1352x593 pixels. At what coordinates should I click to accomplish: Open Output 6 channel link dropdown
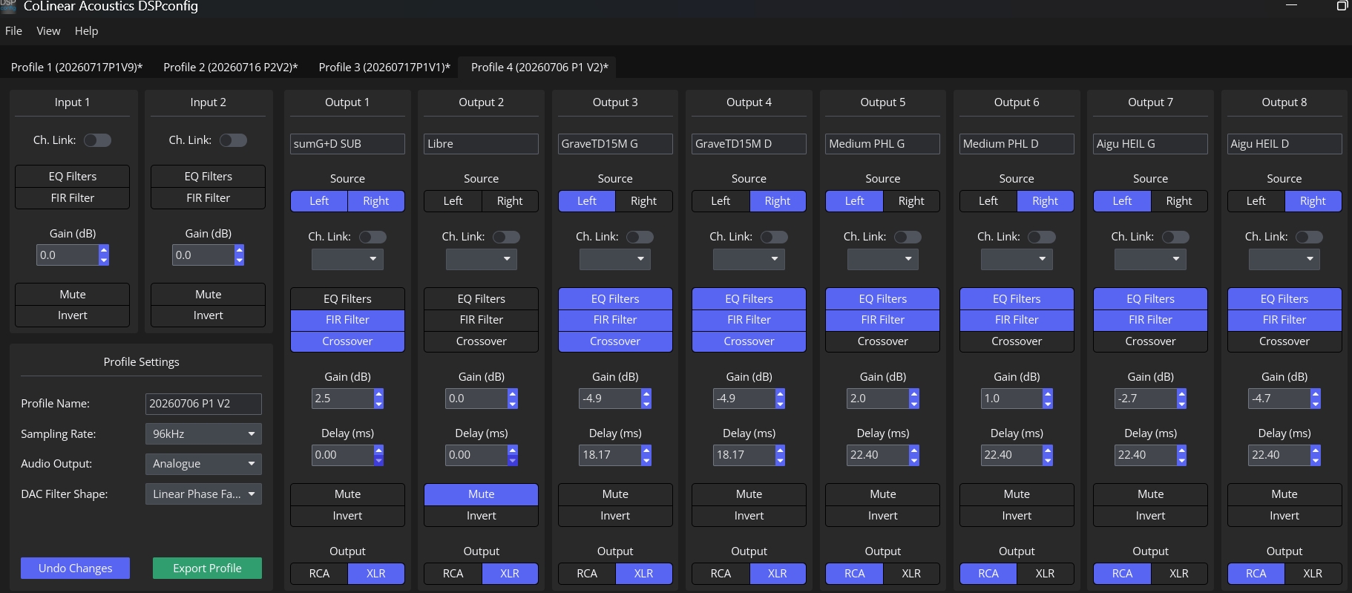tap(1017, 259)
